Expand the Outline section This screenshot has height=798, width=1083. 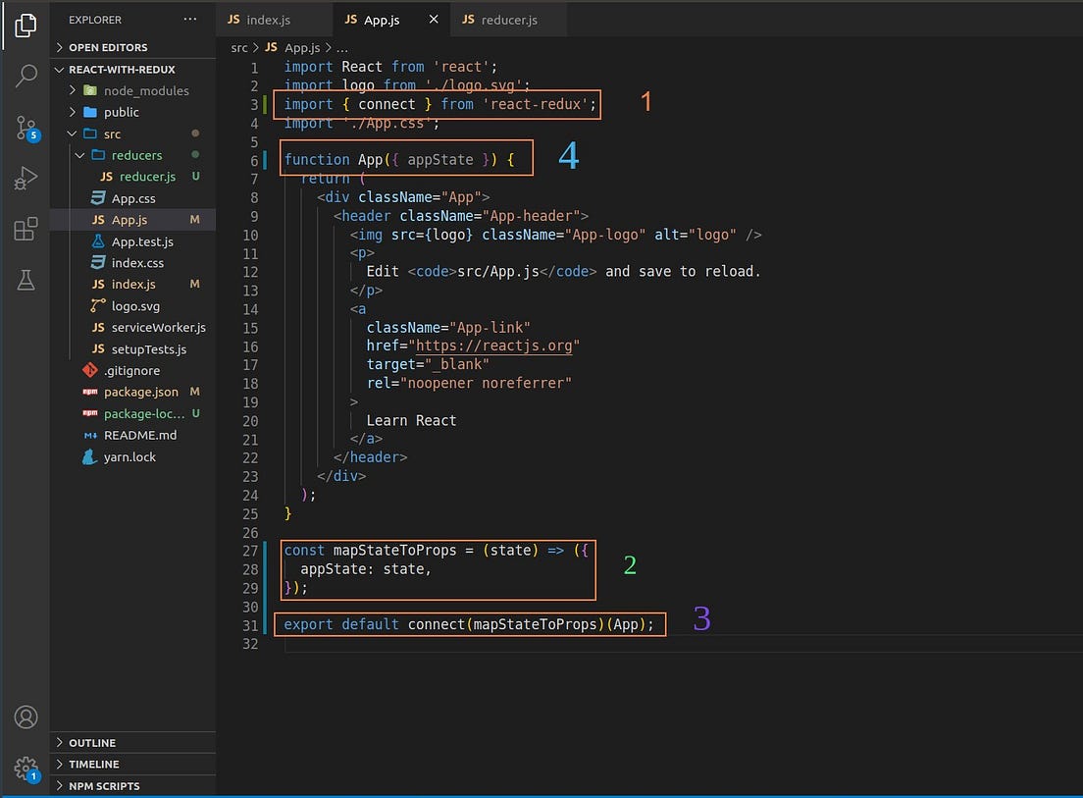click(94, 743)
